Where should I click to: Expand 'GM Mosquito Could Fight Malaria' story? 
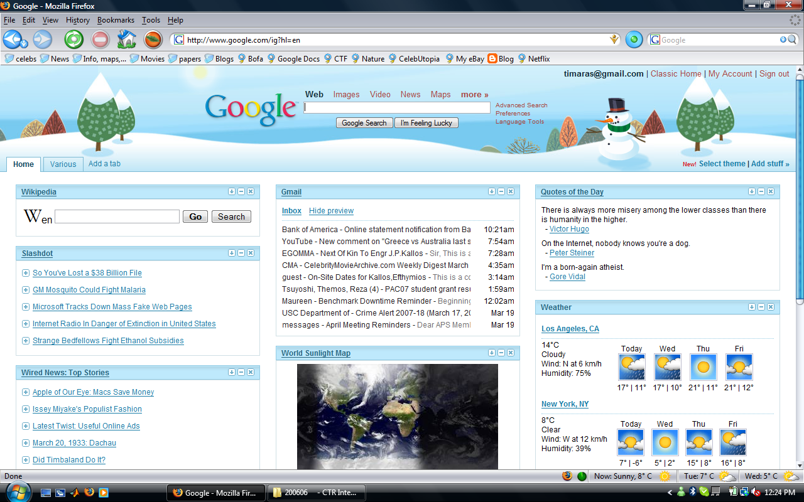[x=26, y=290]
